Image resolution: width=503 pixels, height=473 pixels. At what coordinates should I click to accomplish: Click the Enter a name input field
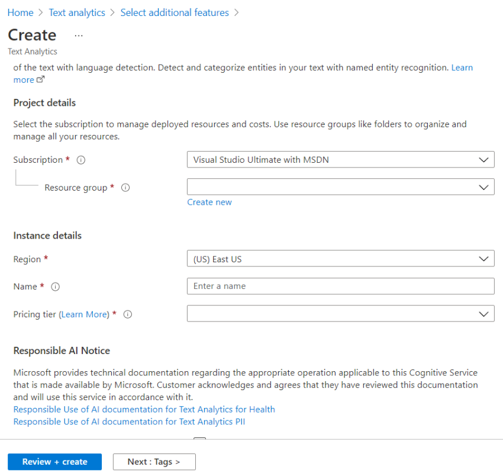[x=340, y=286]
